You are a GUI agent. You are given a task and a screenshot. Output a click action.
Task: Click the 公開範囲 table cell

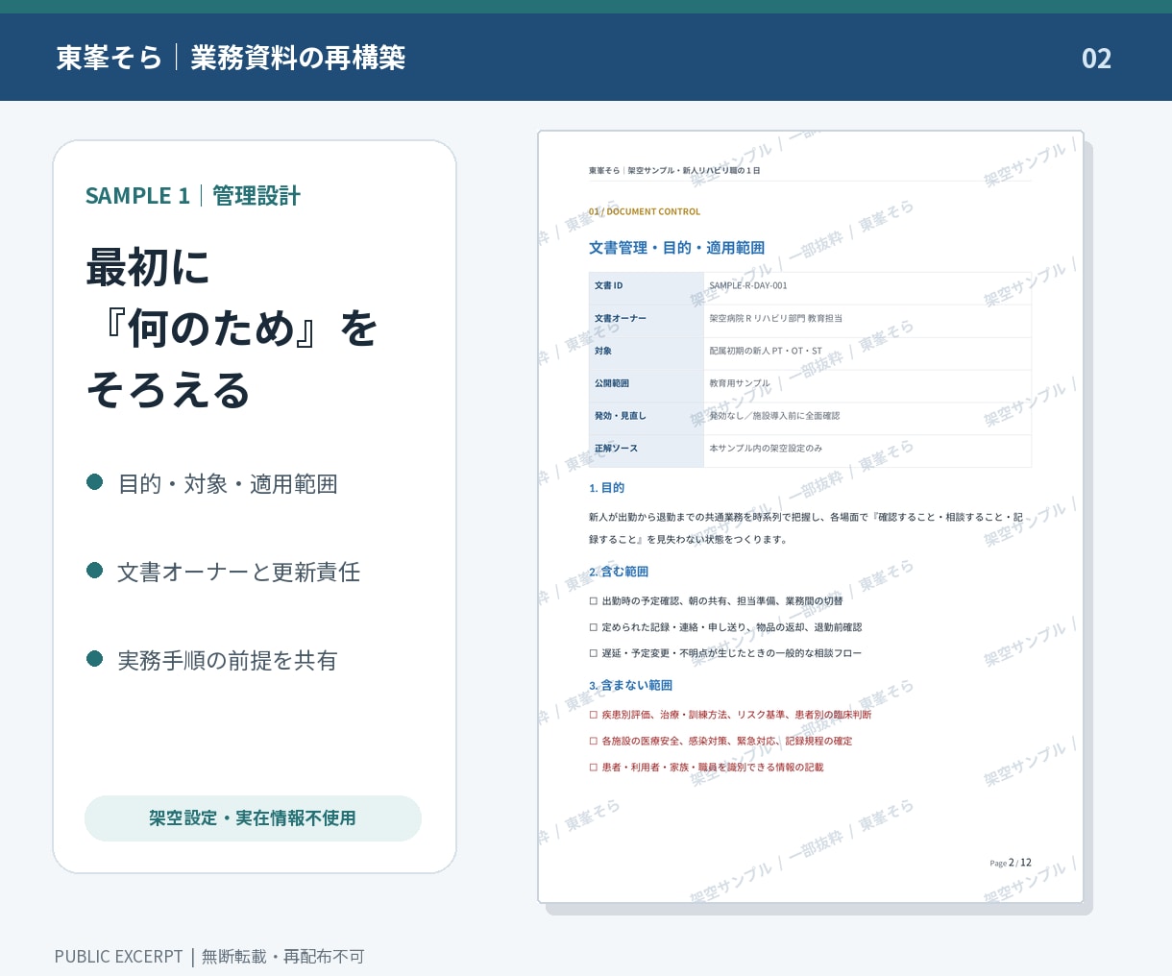click(x=647, y=384)
